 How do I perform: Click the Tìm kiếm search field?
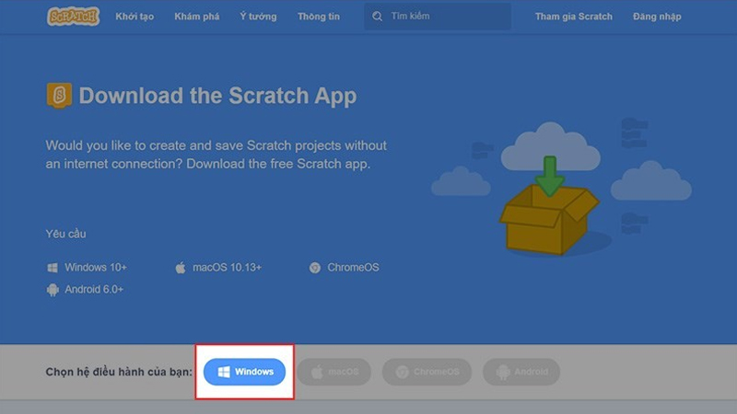pos(438,17)
